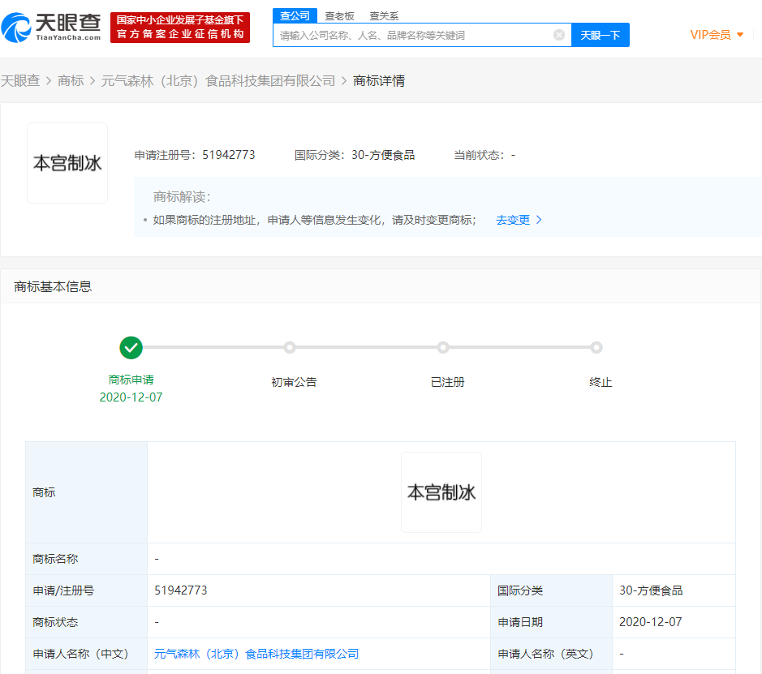Click the arrow next to 去变更
Image resolution: width=762 pixels, height=674 pixels.
click(539, 220)
